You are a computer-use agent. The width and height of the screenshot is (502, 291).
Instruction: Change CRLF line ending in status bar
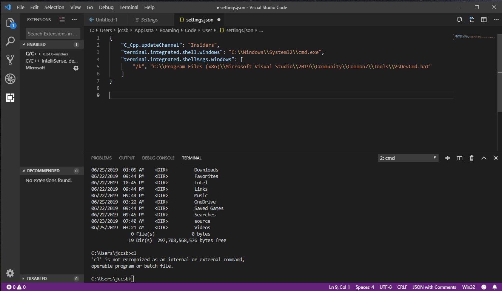coord(402,287)
